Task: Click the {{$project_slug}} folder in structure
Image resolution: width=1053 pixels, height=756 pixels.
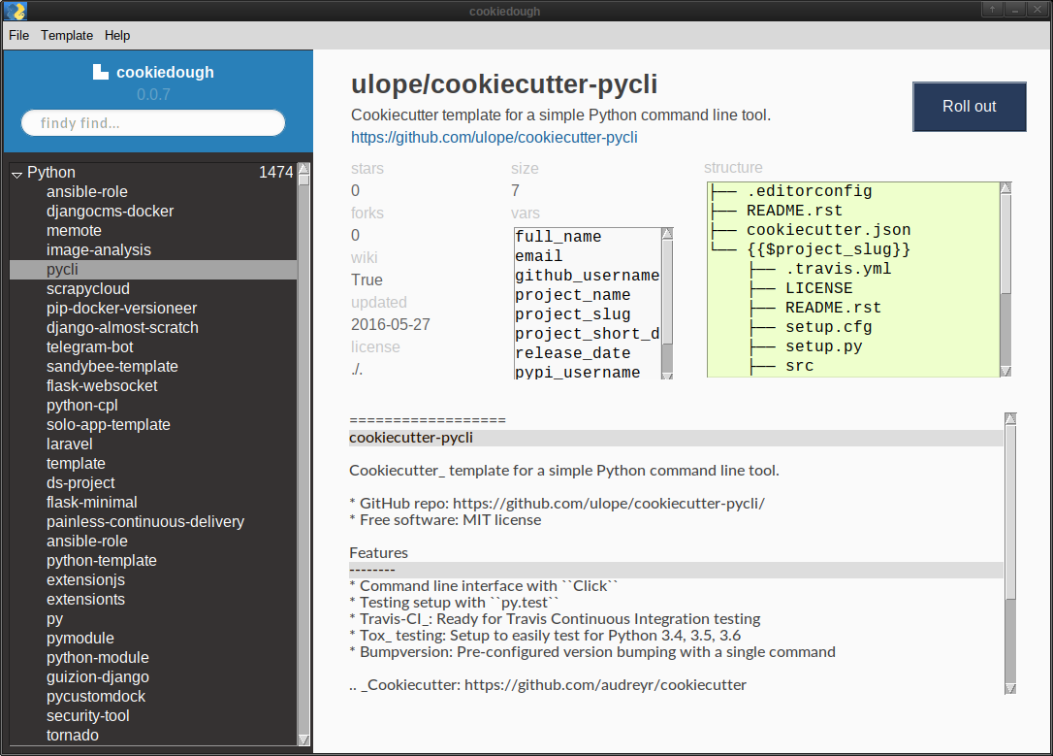Action: (x=829, y=250)
